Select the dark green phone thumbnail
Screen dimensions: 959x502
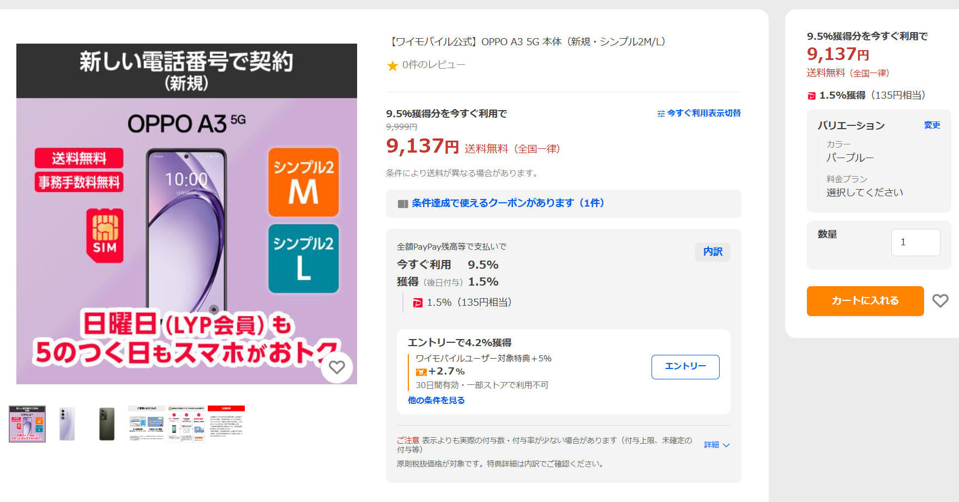tap(107, 424)
